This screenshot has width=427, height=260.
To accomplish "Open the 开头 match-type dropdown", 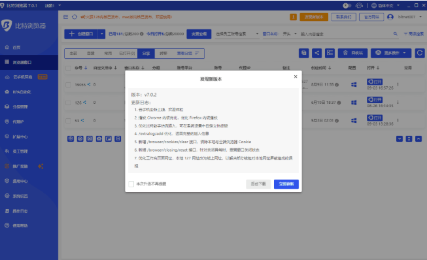I will (x=290, y=34).
